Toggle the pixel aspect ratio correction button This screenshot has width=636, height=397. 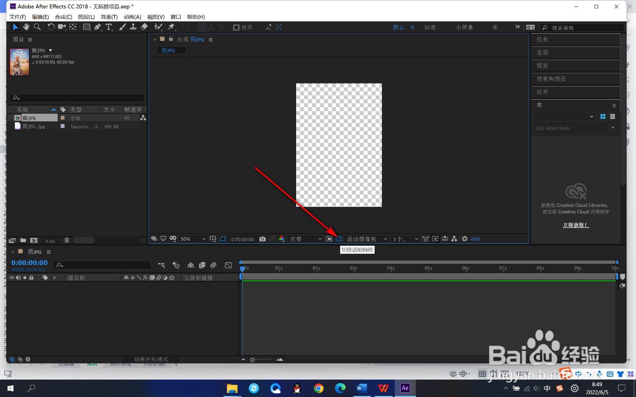[425, 239]
